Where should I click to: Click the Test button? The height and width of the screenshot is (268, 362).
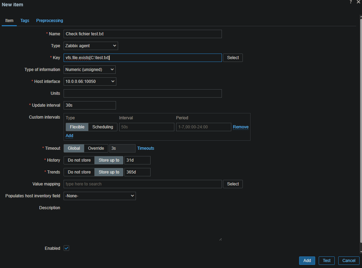coord(326,261)
